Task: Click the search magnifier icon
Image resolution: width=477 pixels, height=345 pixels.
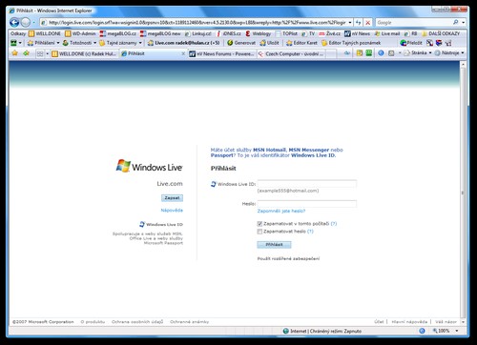Action: coord(455,22)
